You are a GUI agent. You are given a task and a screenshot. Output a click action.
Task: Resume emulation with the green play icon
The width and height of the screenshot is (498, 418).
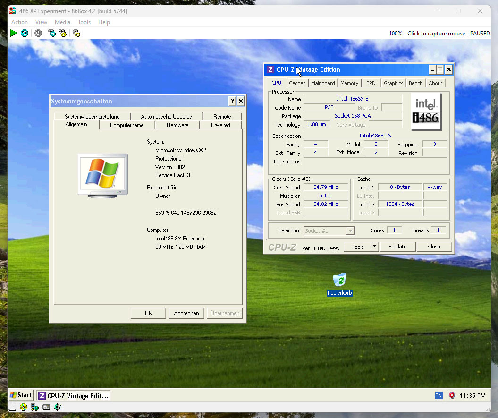(x=13, y=33)
